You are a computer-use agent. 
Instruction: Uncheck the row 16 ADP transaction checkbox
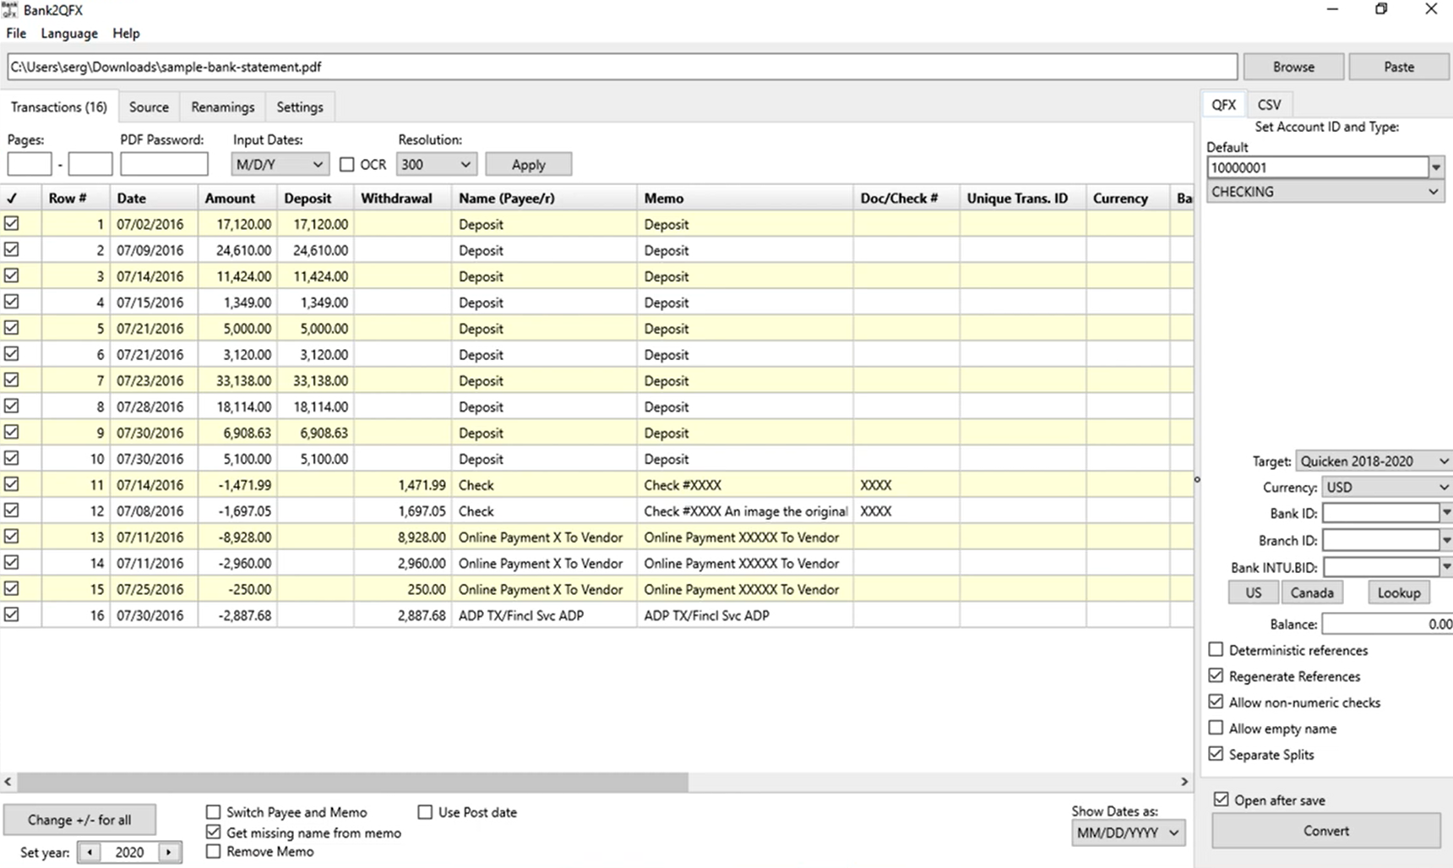[12, 615]
